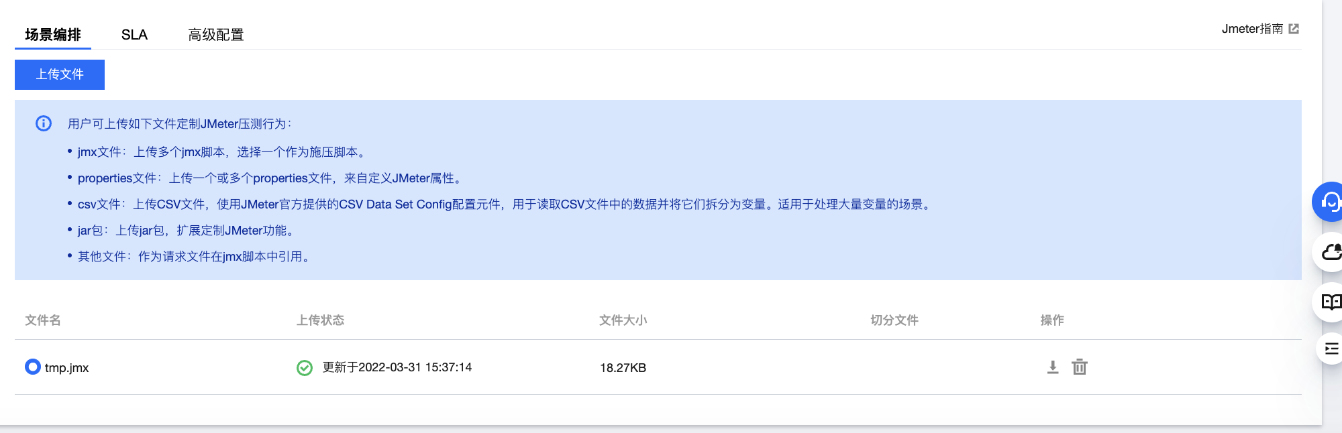This screenshot has width=1342, height=433.
Task: Open the documentation book floating icon
Action: tap(1331, 302)
